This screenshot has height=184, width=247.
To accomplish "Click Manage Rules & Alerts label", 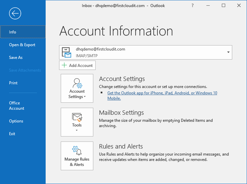I will point(77,162).
